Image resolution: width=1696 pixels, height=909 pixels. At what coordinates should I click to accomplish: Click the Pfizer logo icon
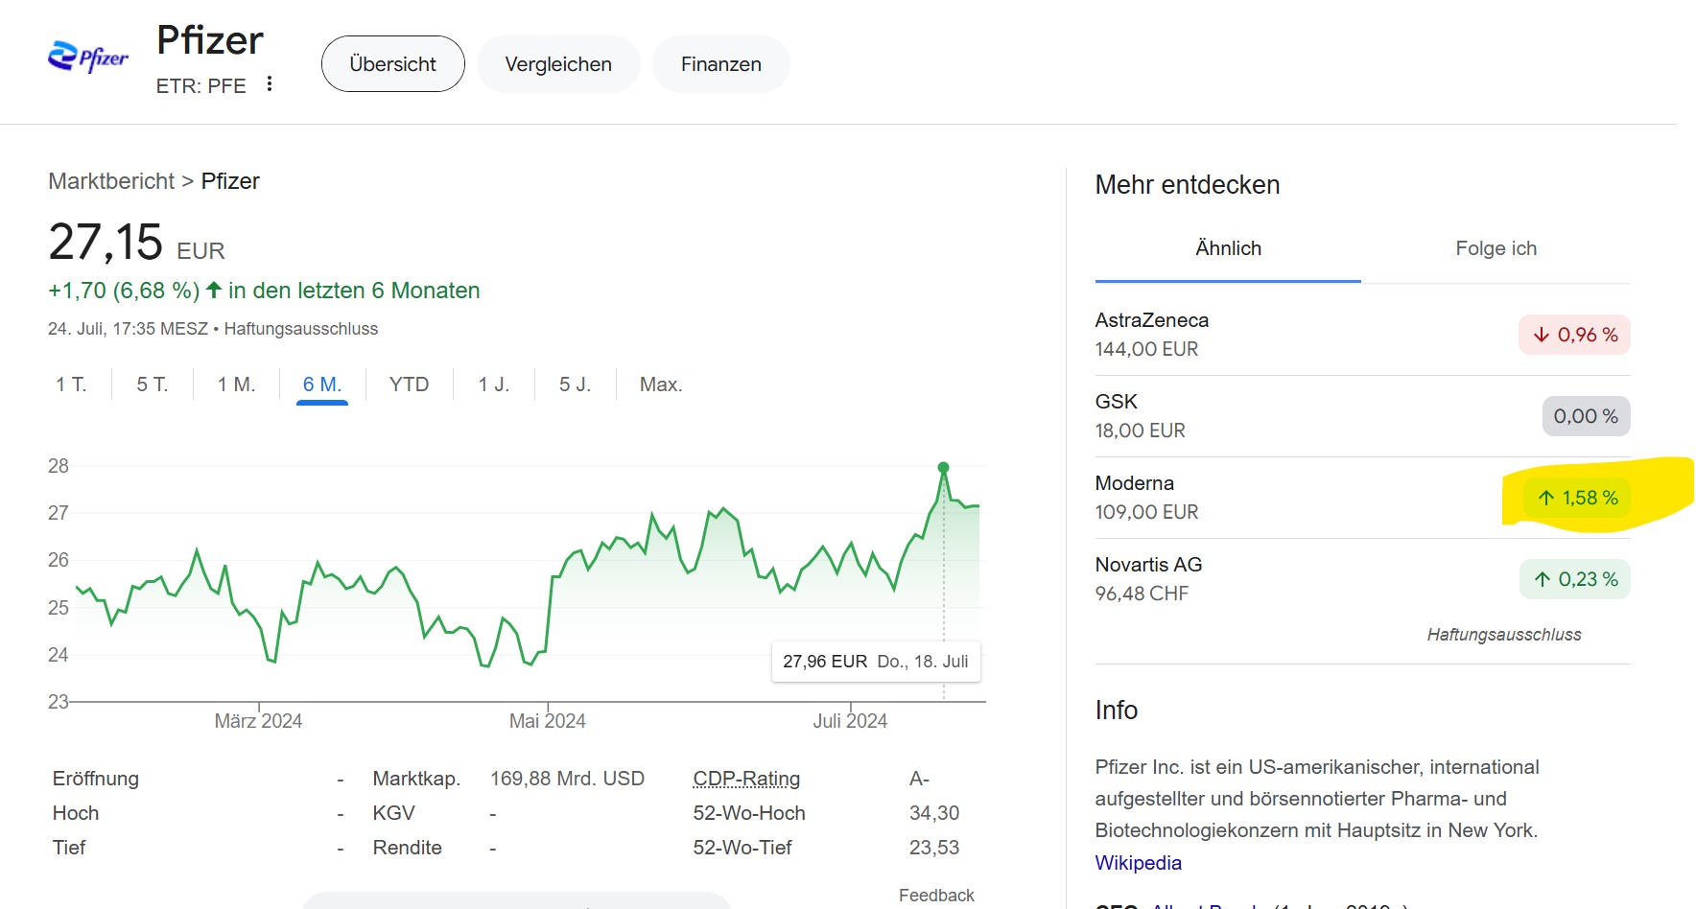tap(88, 58)
